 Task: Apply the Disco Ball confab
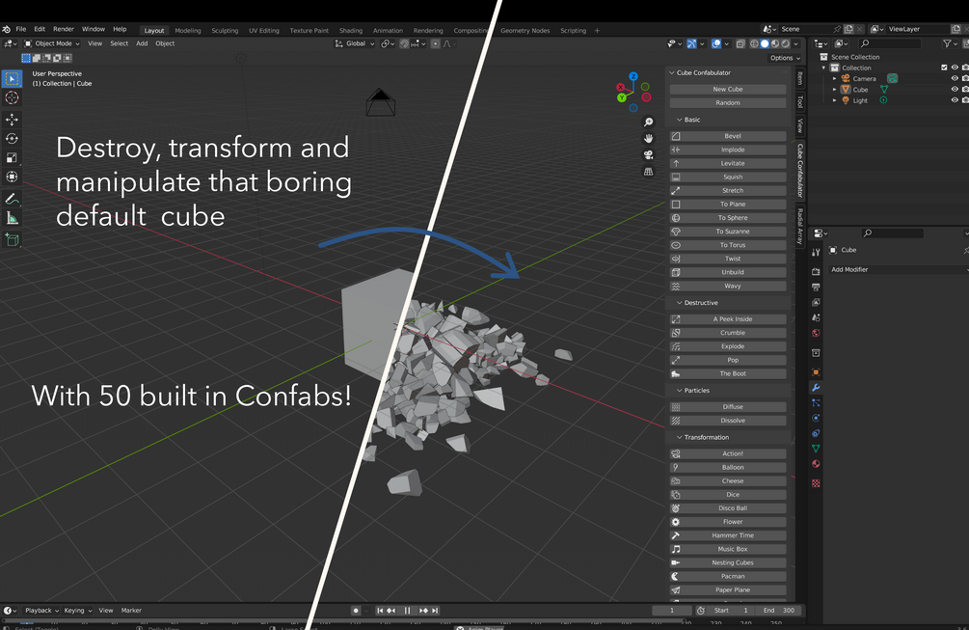coord(727,508)
